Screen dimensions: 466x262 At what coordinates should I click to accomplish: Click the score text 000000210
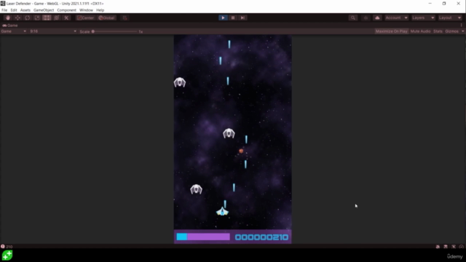261,237
